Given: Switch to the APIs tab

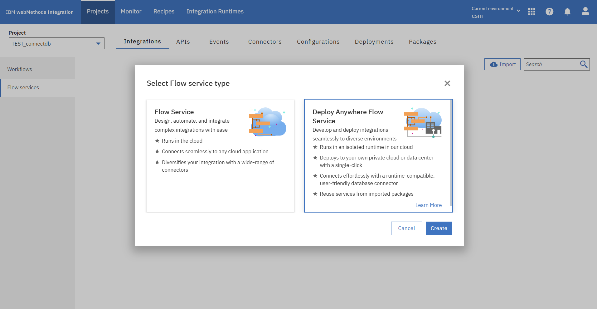Looking at the screenshot, I should coord(183,42).
